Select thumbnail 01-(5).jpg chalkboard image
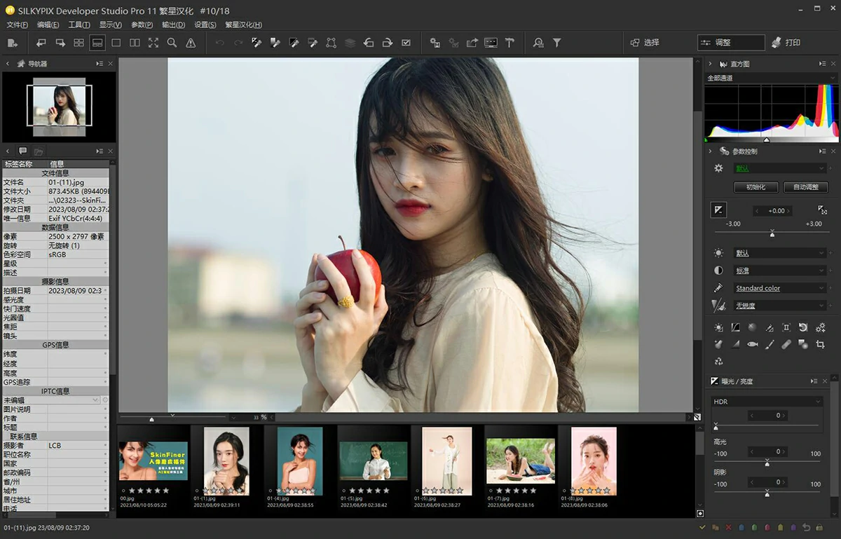The image size is (841, 539). tap(374, 460)
